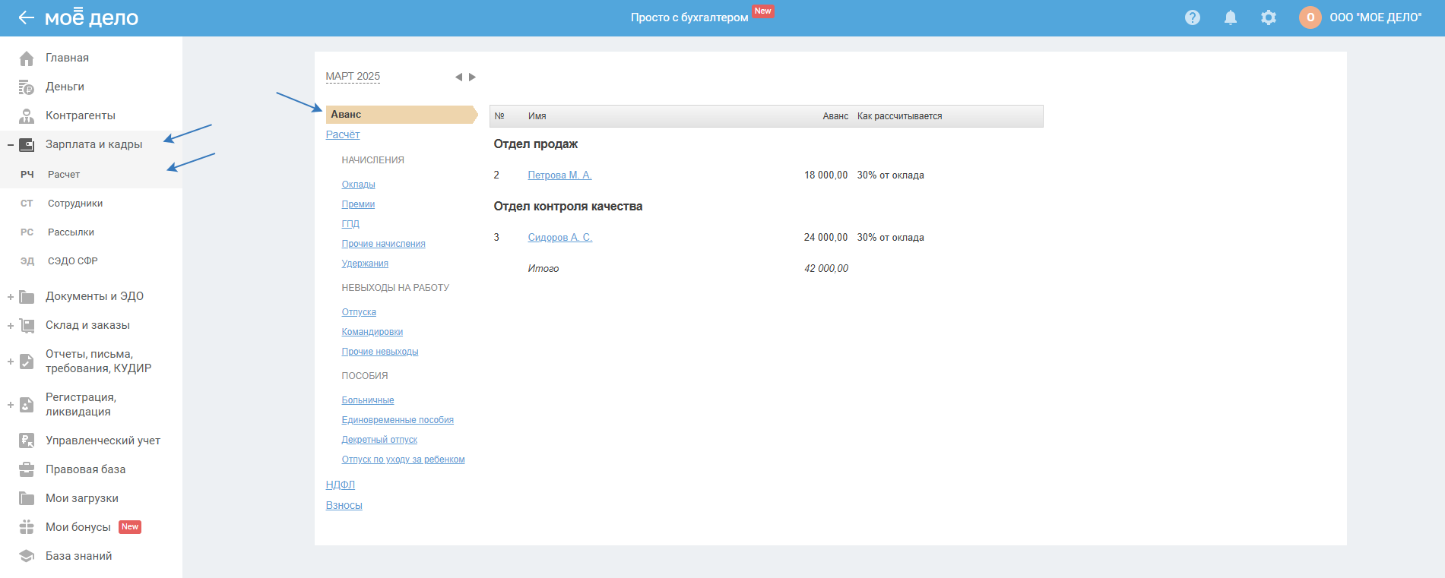Open employee Петрова М. А. link
The height and width of the screenshot is (578, 1445).
[x=559, y=175]
